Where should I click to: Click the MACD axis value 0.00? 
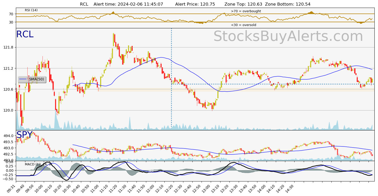tap(9, 170)
